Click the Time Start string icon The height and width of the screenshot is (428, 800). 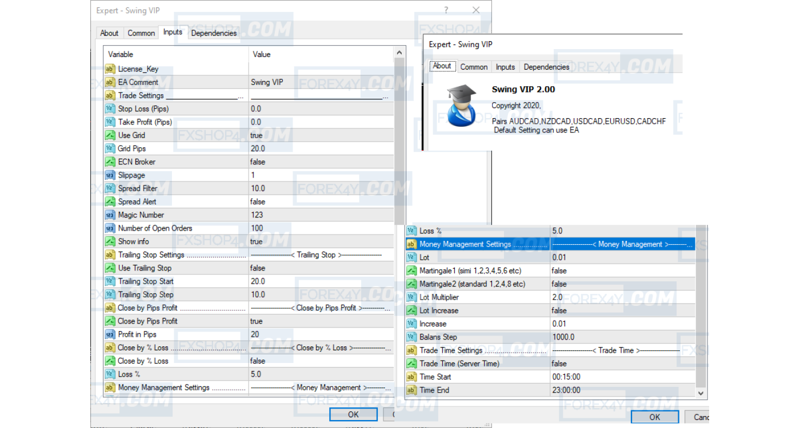tap(411, 377)
